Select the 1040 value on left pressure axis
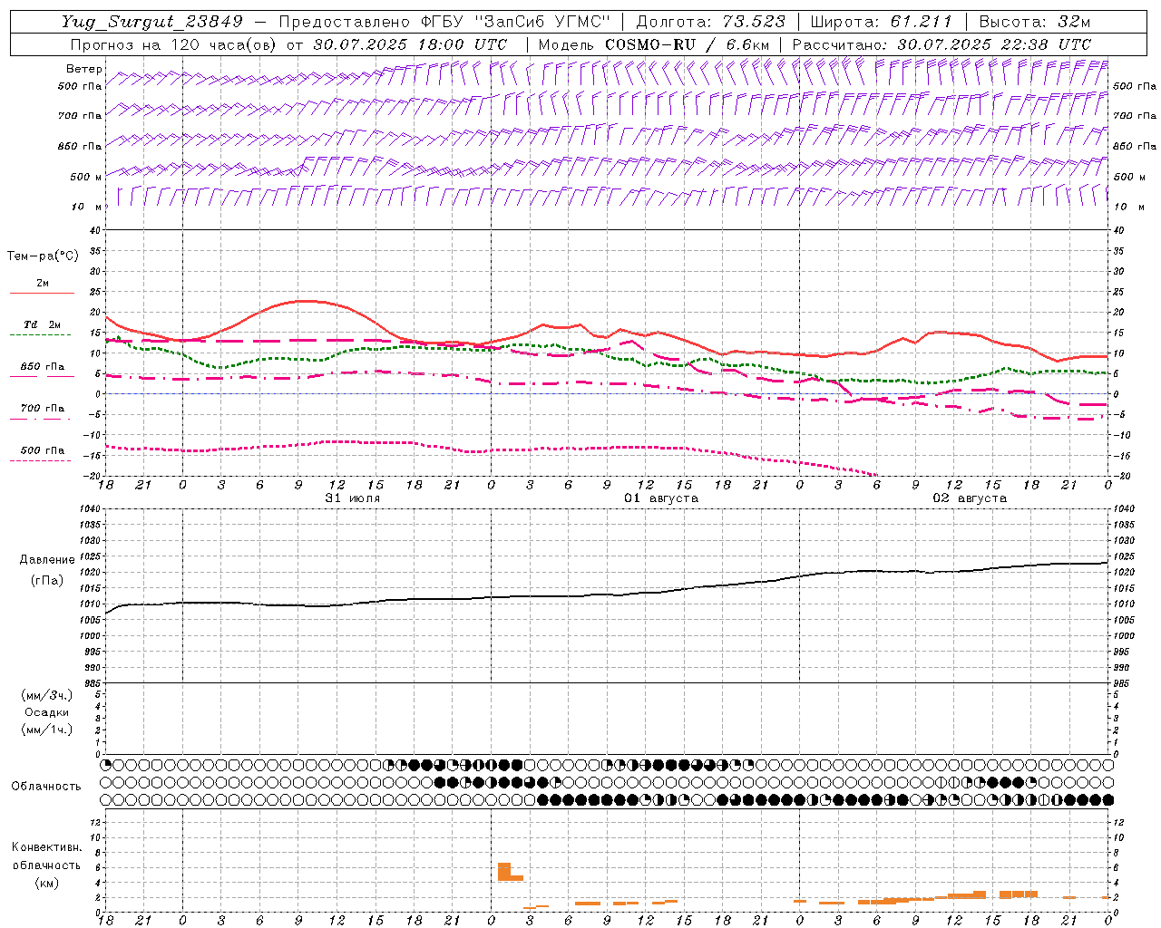Screen dimensions: 1161x928 point(91,509)
